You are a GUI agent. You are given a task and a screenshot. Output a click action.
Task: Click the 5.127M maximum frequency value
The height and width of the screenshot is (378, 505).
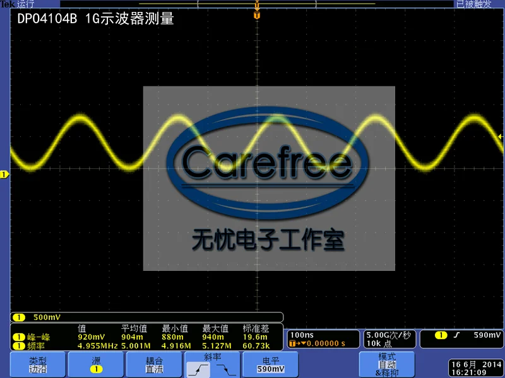[217, 346]
